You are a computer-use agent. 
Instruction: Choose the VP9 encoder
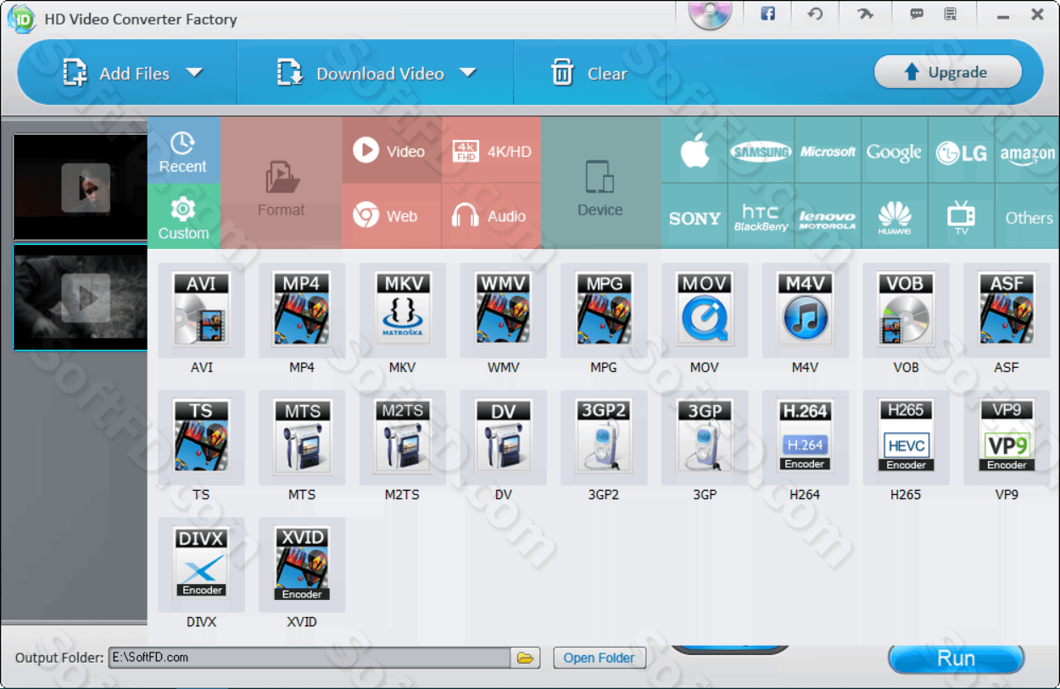[1007, 437]
